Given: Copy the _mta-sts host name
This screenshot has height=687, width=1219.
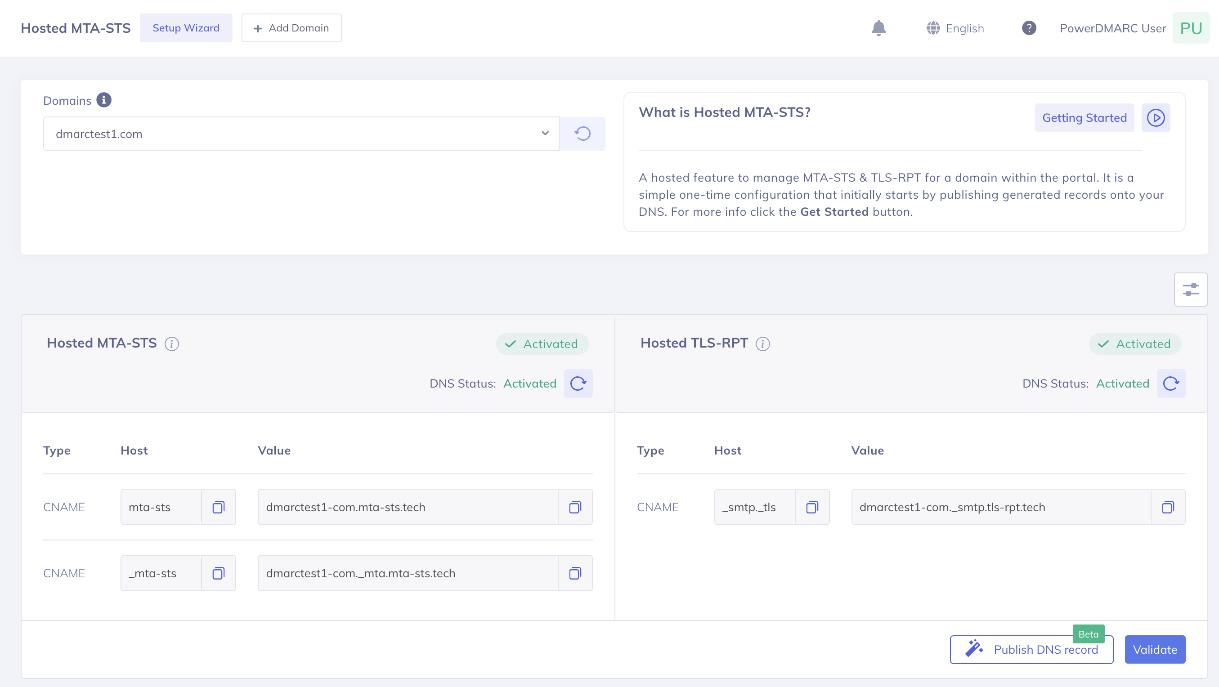Looking at the screenshot, I should pyautogui.click(x=218, y=573).
